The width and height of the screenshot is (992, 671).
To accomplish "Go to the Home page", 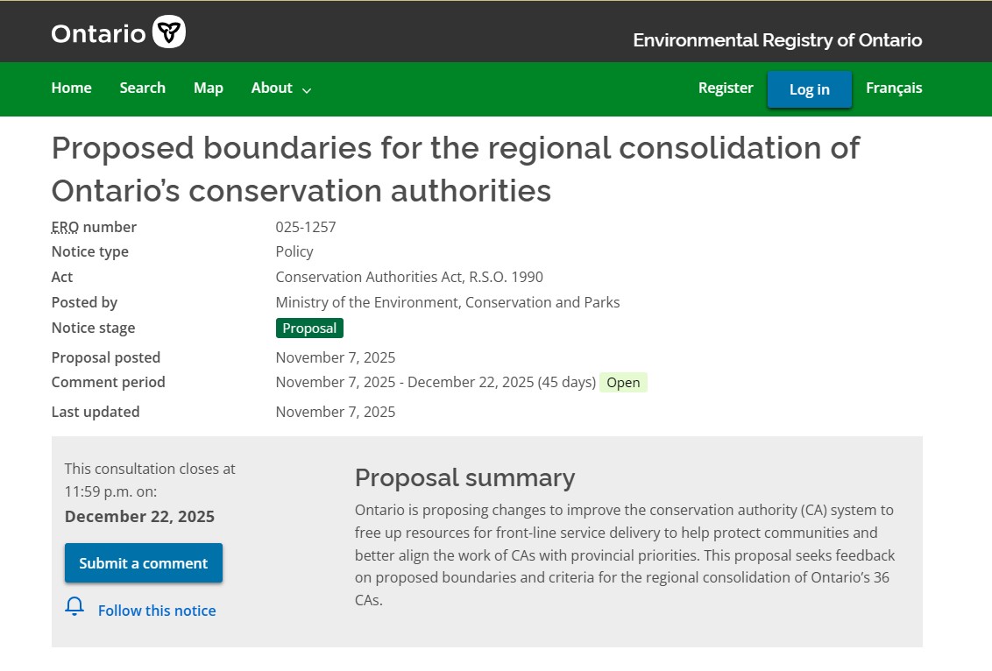I will [x=72, y=88].
